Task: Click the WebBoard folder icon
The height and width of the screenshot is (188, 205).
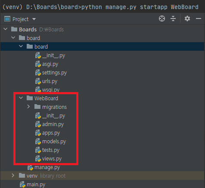Action: [30, 98]
